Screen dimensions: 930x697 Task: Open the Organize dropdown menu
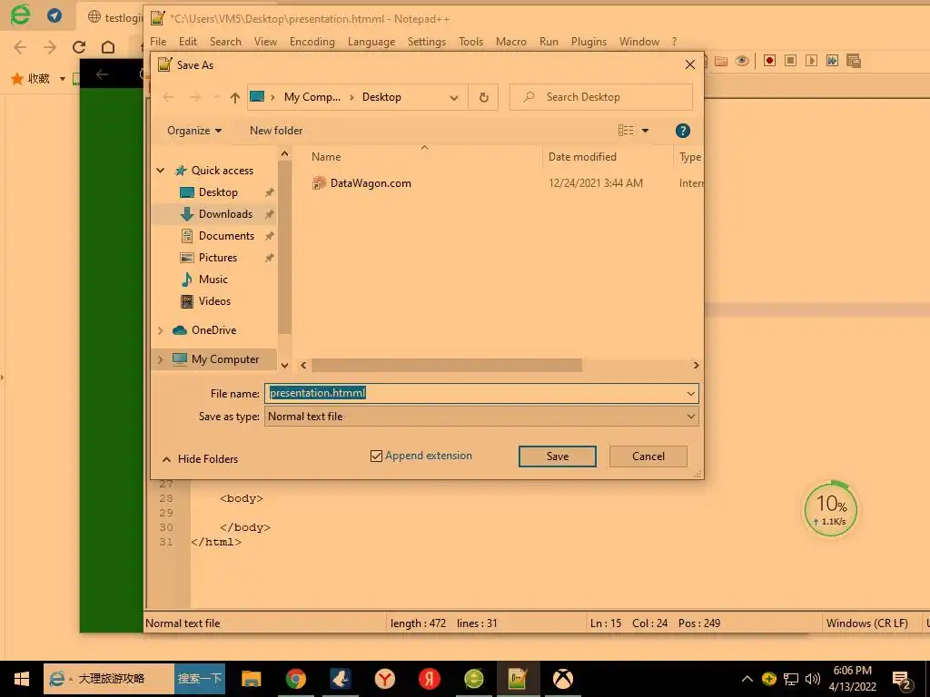194,131
